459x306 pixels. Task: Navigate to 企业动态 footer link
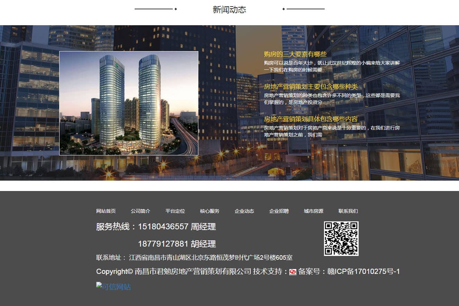pyautogui.click(x=244, y=211)
